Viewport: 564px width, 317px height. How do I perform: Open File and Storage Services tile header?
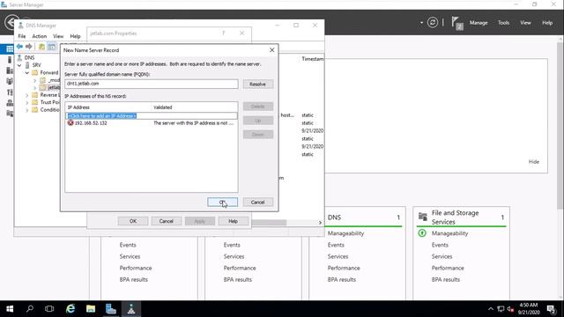[x=462, y=217]
